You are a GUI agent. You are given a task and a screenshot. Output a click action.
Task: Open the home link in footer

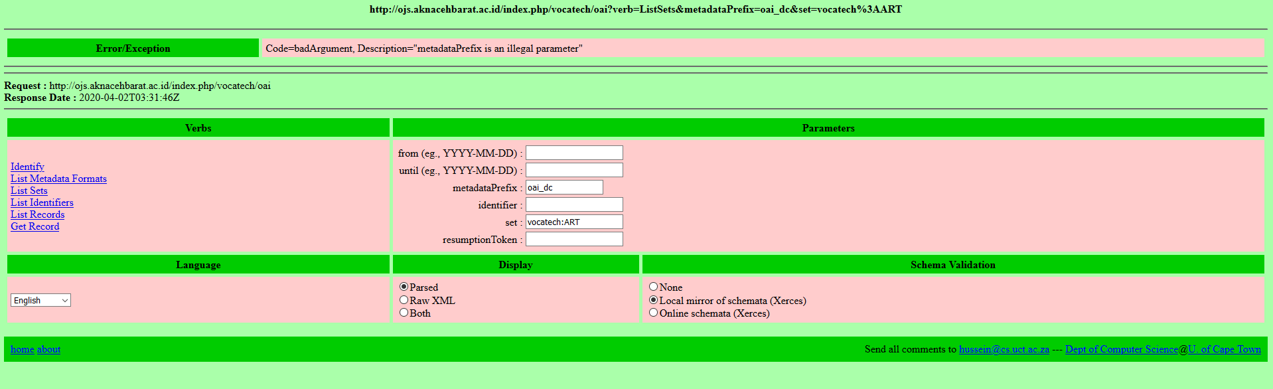click(x=22, y=349)
